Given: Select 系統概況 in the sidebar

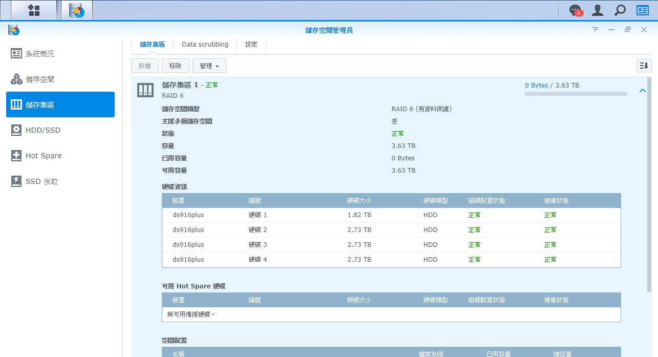Looking at the screenshot, I should click(40, 54).
